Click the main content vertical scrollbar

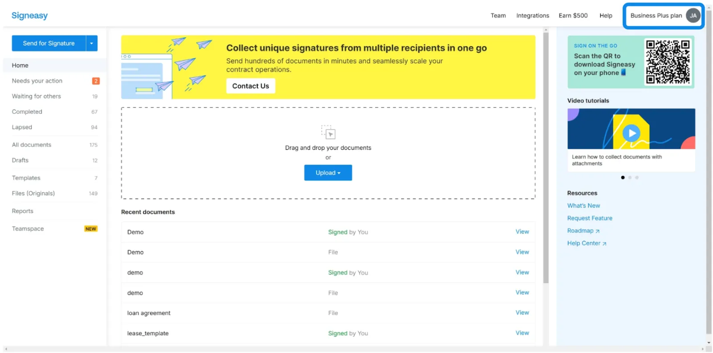point(546,158)
